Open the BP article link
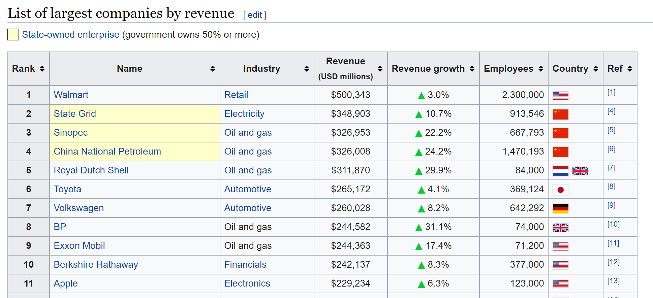 (60, 227)
